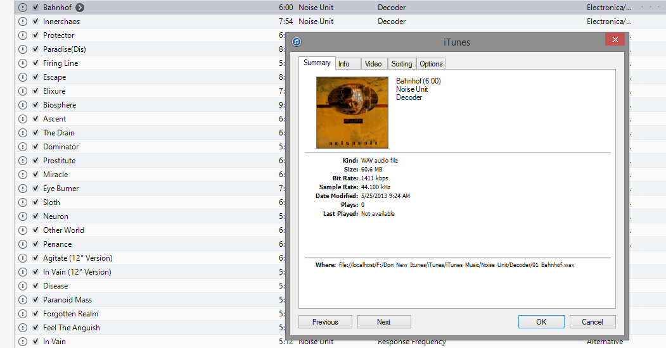Click the Date Modified value 5/25/2013

click(x=385, y=196)
